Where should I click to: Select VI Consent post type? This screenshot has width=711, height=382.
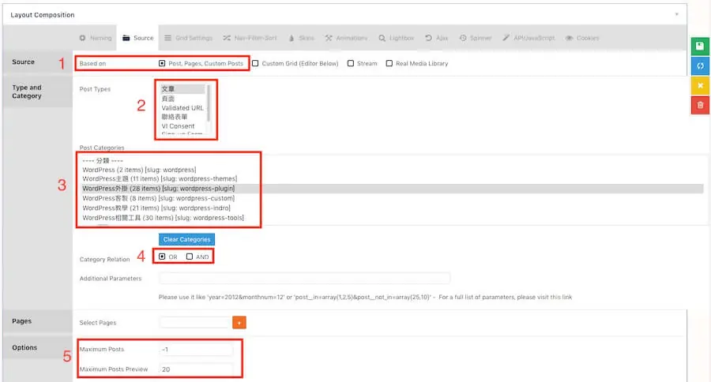click(182, 126)
